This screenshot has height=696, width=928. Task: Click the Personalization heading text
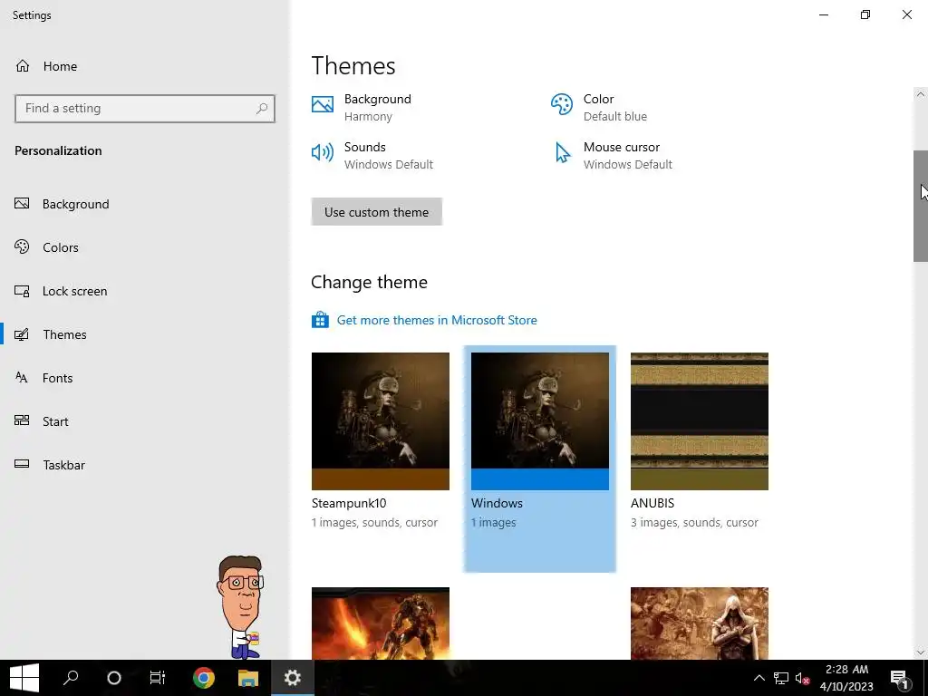click(58, 150)
